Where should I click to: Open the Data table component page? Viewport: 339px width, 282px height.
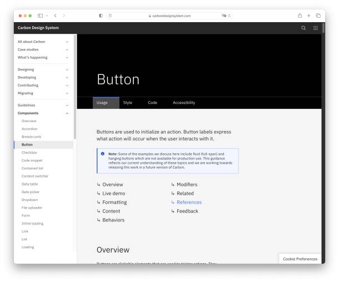coord(29,184)
